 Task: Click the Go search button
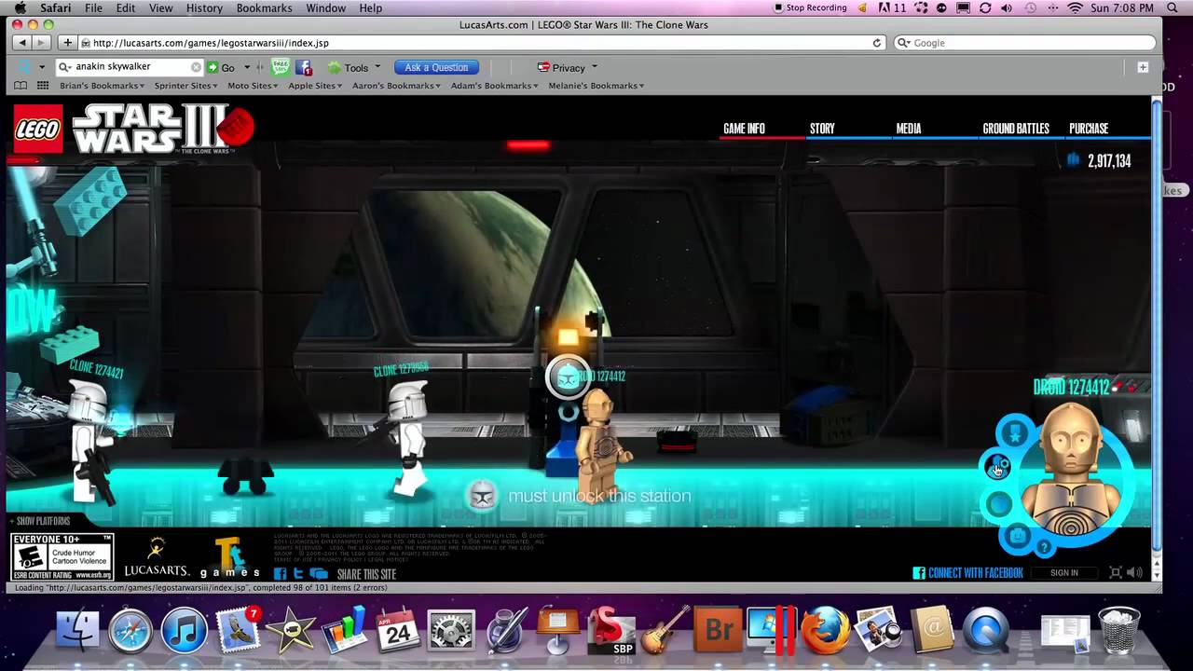(x=221, y=67)
